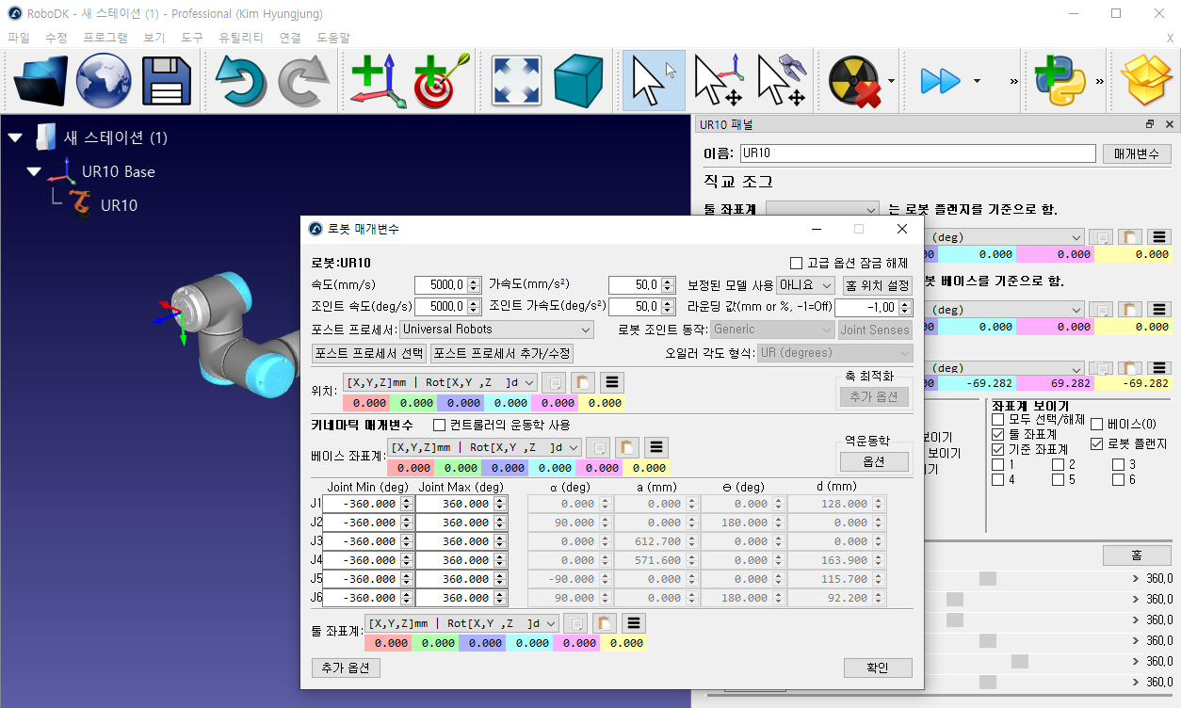Open the 프로그램 menu
Screen dimensions: 1181x708
coord(105,38)
